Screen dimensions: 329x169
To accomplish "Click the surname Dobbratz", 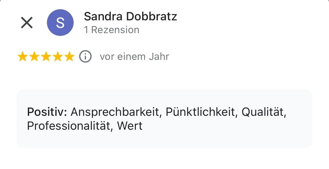I will click(x=151, y=17).
